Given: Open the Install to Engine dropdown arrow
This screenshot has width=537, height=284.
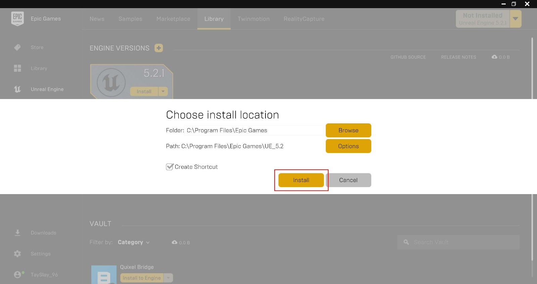Looking at the screenshot, I should 168,278.
